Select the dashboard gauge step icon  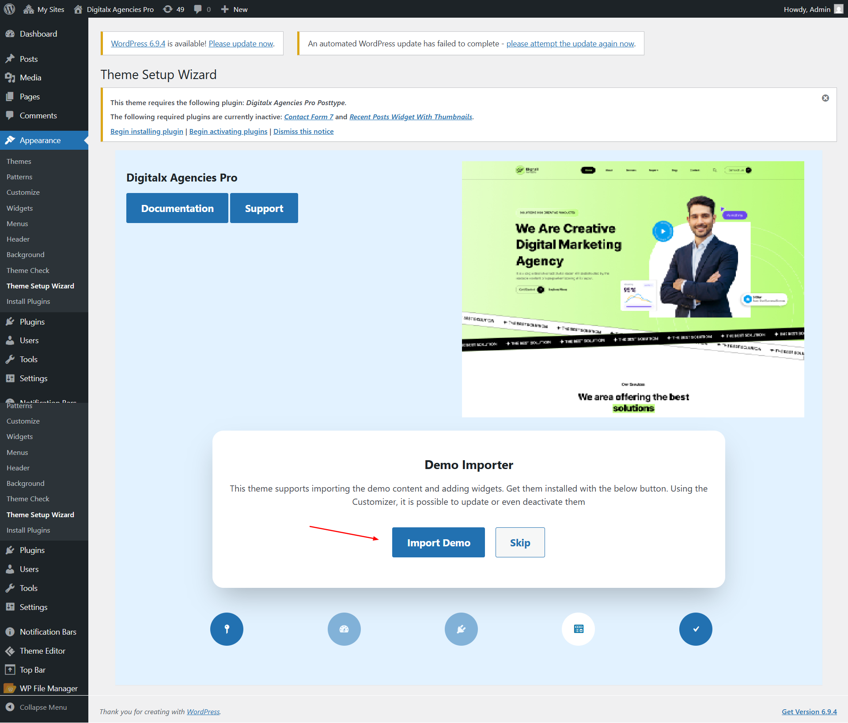[344, 629]
